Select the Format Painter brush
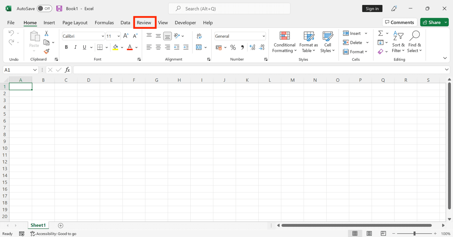 tap(46, 51)
